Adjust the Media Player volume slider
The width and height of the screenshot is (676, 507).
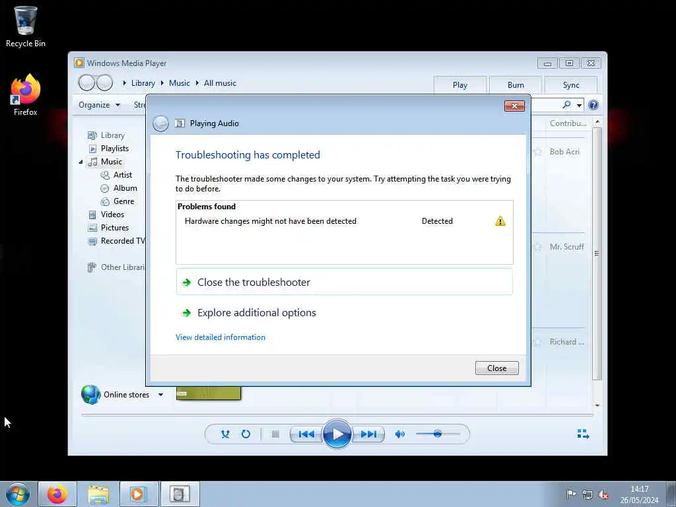pyautogui.click(x=438, y=434)
